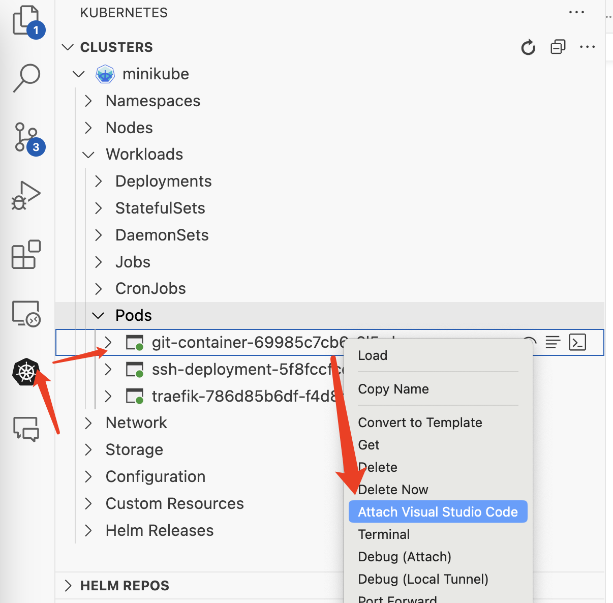Expand the HELM REPOS section
The image size is (613, 603).
[x=68, y=586]
